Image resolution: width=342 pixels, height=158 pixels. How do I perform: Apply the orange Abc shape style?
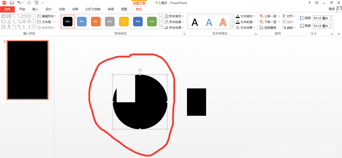click(x=96, y=22)
